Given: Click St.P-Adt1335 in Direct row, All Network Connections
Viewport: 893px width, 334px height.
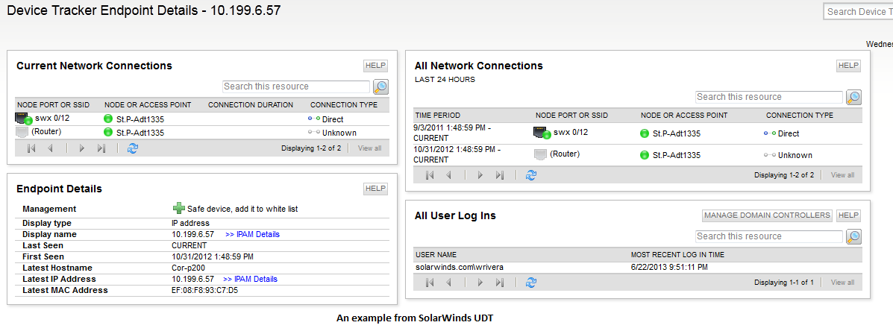Looking at the screenshot, I should 677,133.
